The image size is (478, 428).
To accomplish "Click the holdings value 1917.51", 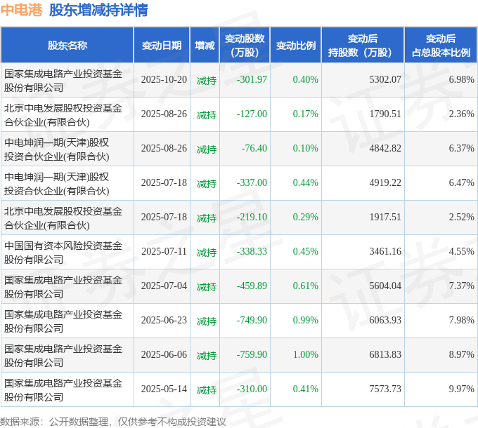I will coord(385,217).
